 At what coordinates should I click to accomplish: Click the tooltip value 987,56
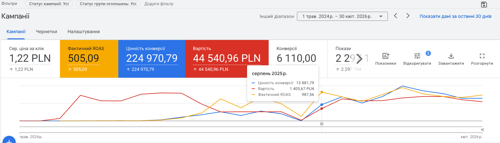coord(308,95)
